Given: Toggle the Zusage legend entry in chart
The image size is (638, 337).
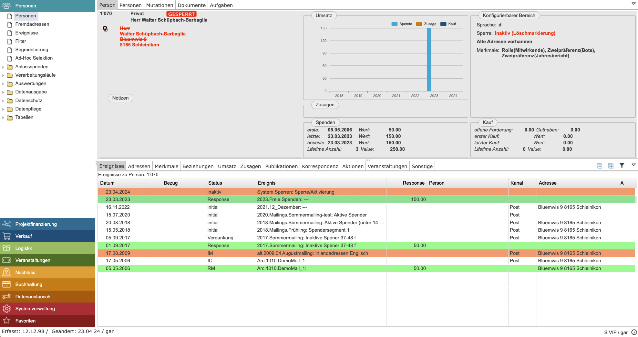Looking at the screenshot, I should point(426,24).
